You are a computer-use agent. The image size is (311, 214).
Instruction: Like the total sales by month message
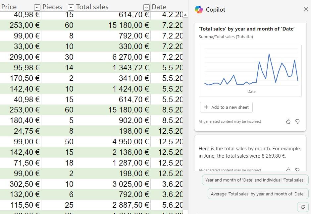coord(288,170)
